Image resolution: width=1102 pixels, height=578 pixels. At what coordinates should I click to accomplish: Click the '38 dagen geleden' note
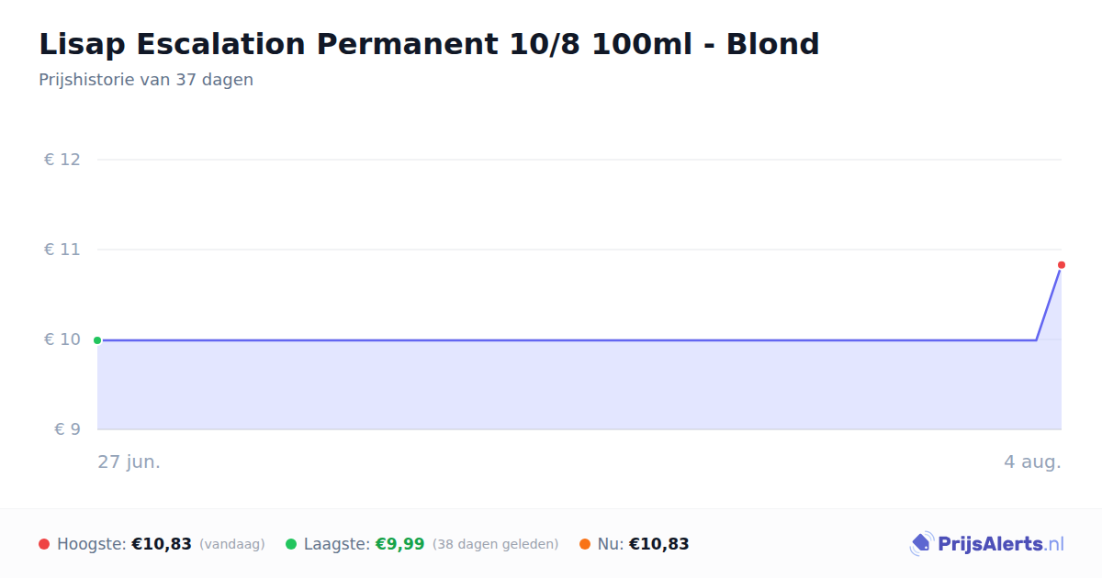pos(495,544)
